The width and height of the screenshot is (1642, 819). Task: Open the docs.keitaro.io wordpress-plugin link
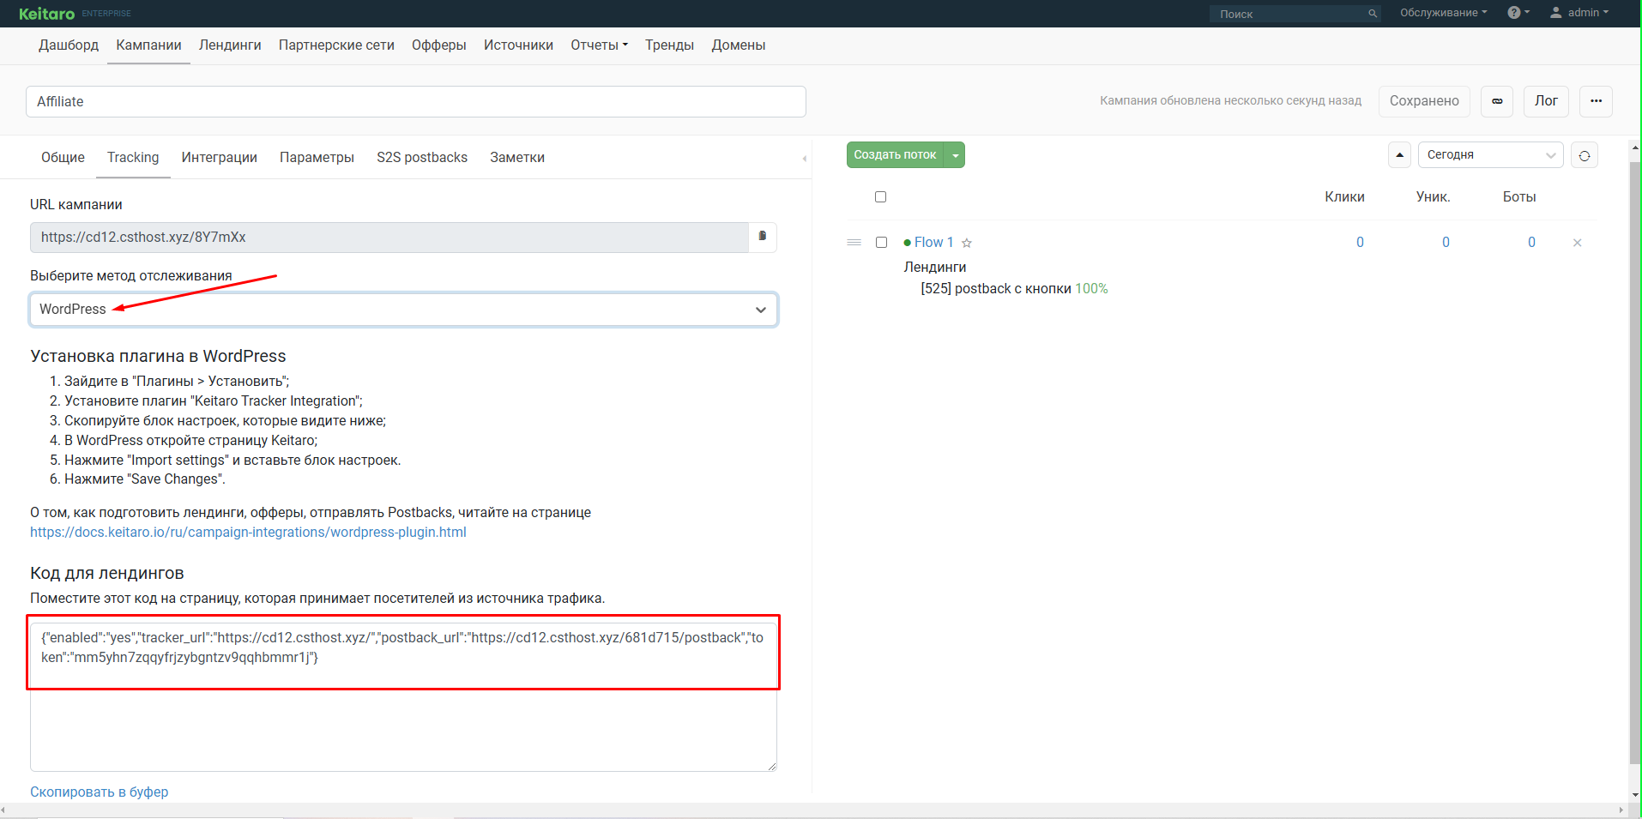tap(248, 533)
